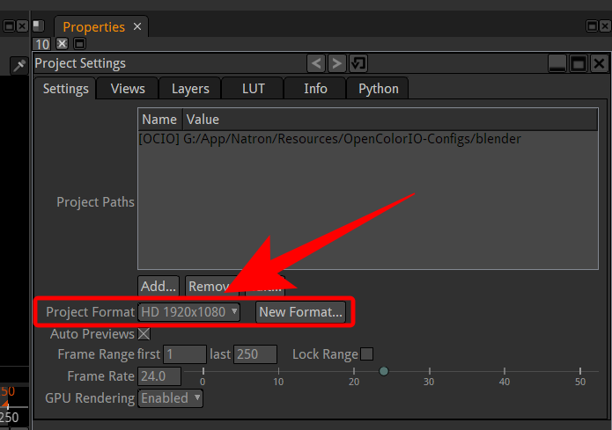The width and height of the screenshot is (612, 430).
Task: Click the undo arrow in Project Settings header
Action: coord(316,63)
